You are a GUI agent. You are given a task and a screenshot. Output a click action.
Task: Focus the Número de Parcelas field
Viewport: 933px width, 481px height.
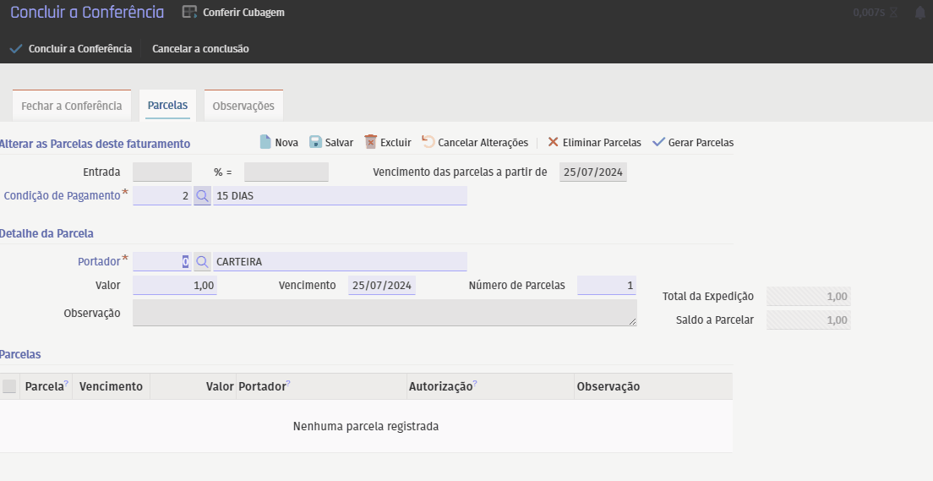click(606, 286)
